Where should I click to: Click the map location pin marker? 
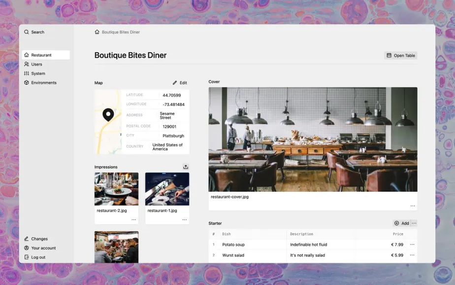tap(108, 115)
